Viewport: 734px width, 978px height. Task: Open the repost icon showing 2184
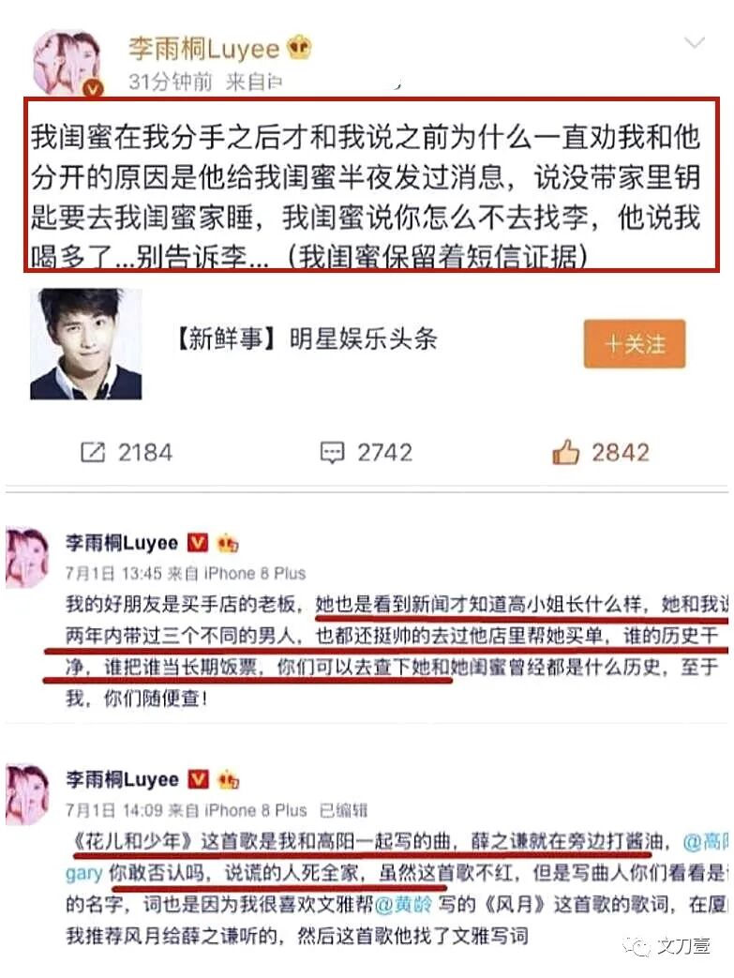[93, 452]
